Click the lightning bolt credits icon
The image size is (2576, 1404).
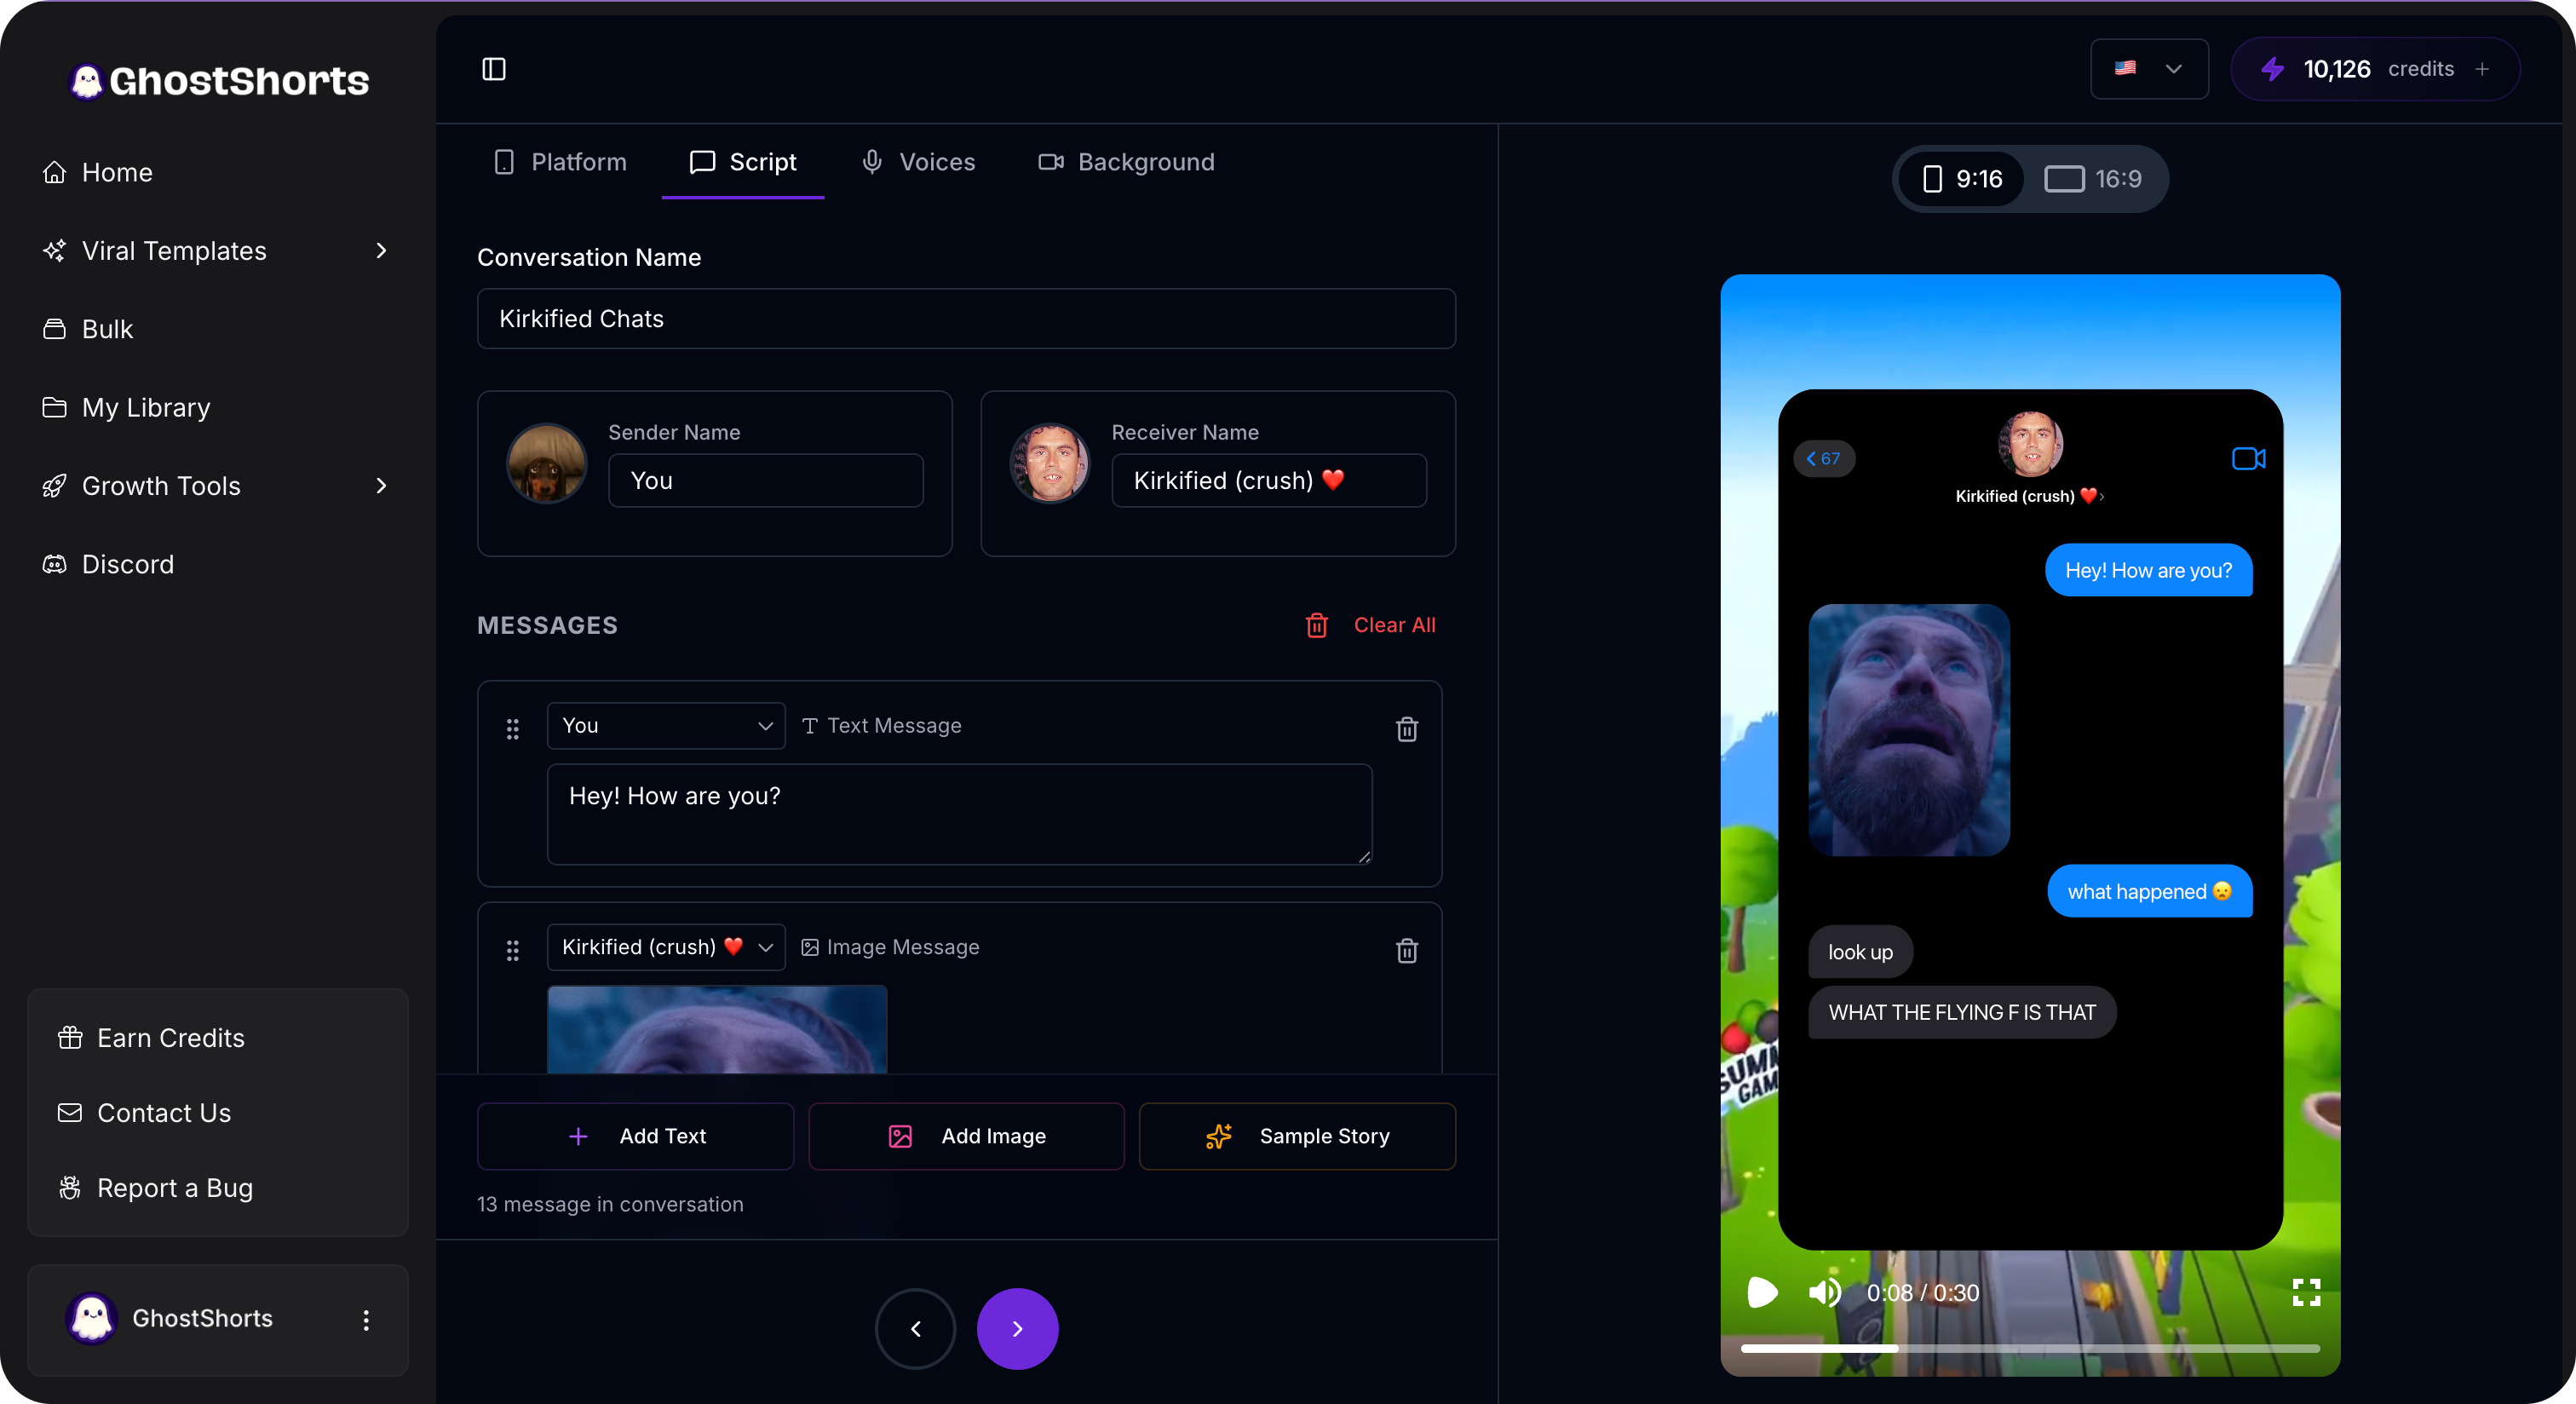(2273, 69)
